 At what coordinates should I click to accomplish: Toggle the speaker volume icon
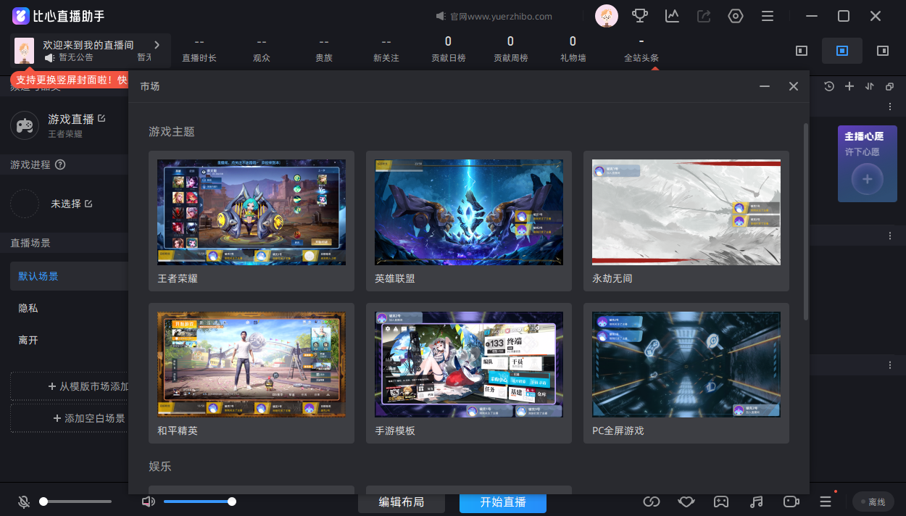coord(149,502)
